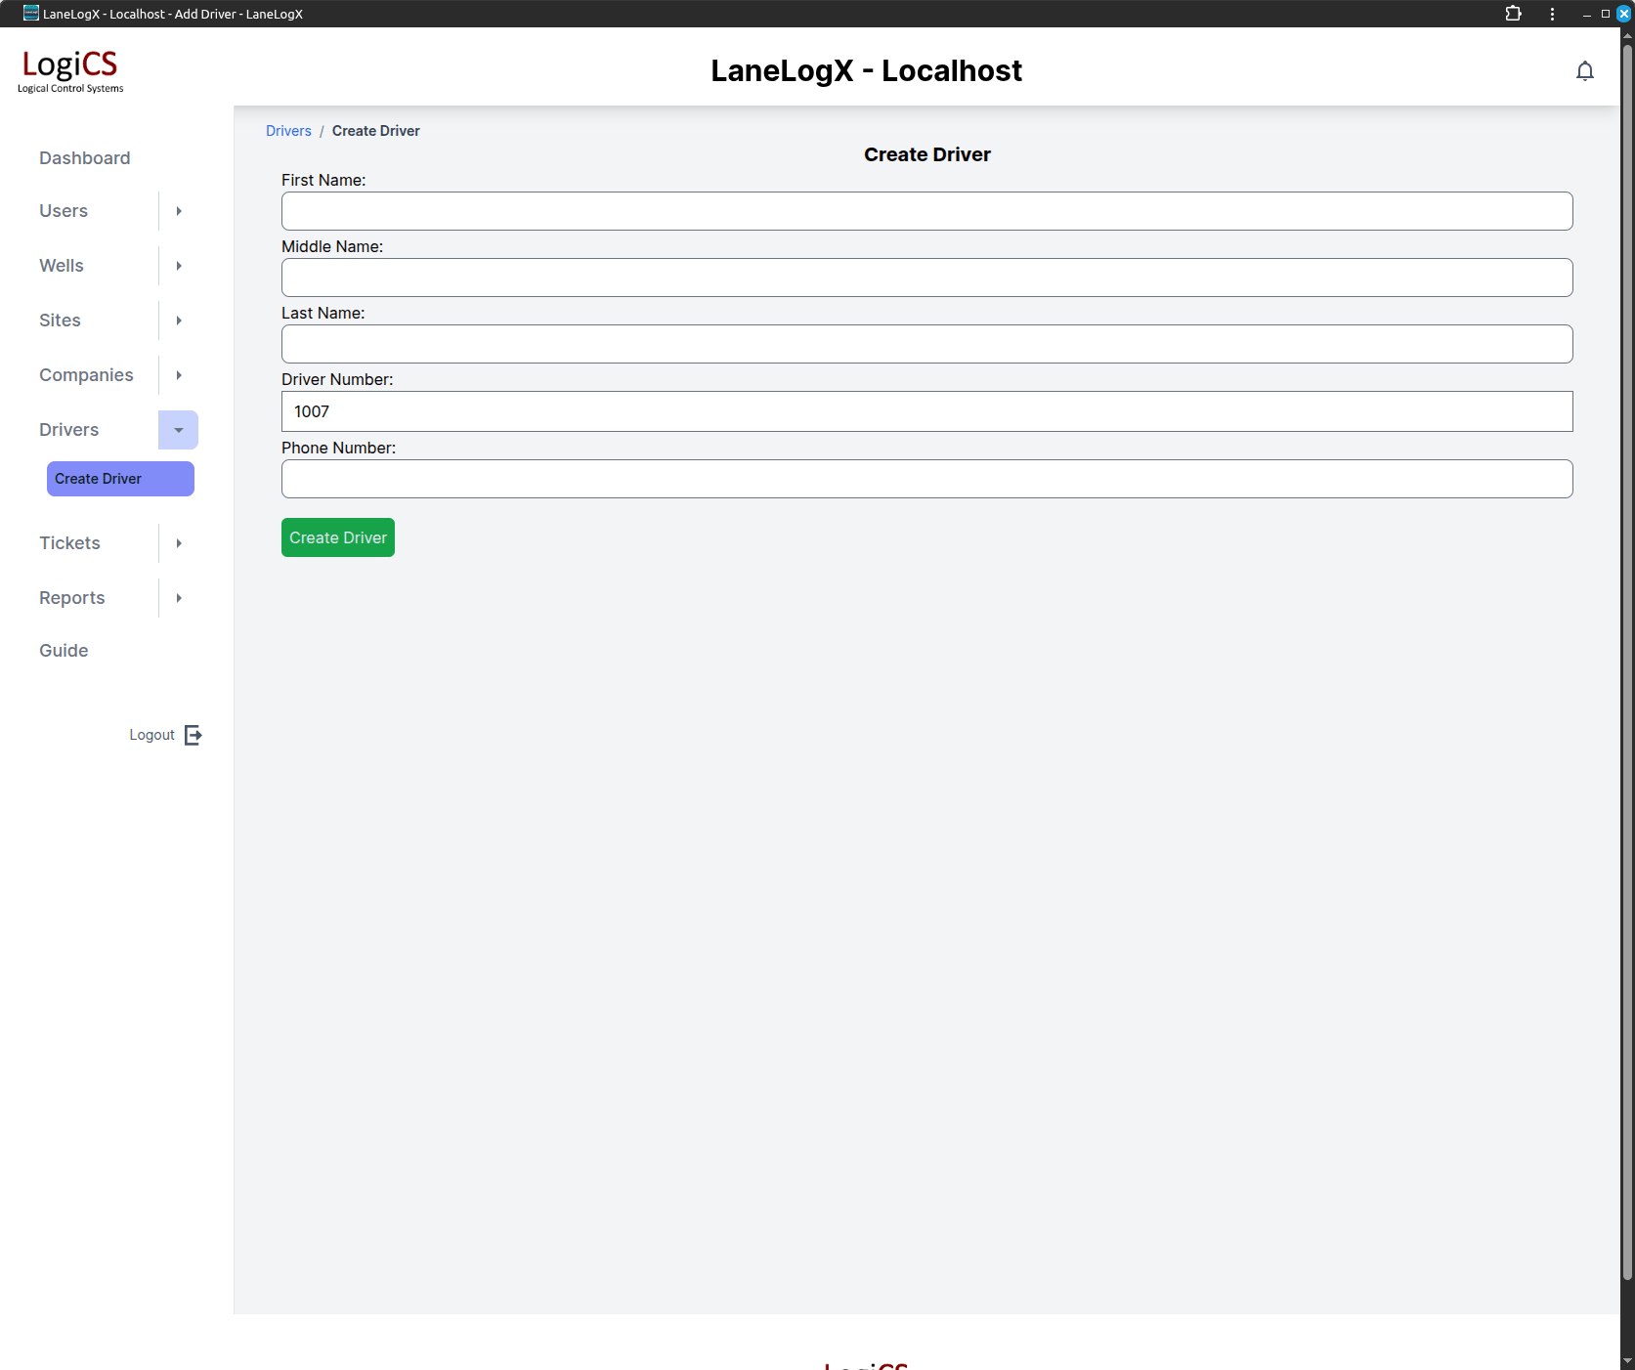This screenshot has height=1370, width=1635.
Task: Select Create Driver in sidebar submenu
Action: (x=120, y=479)
